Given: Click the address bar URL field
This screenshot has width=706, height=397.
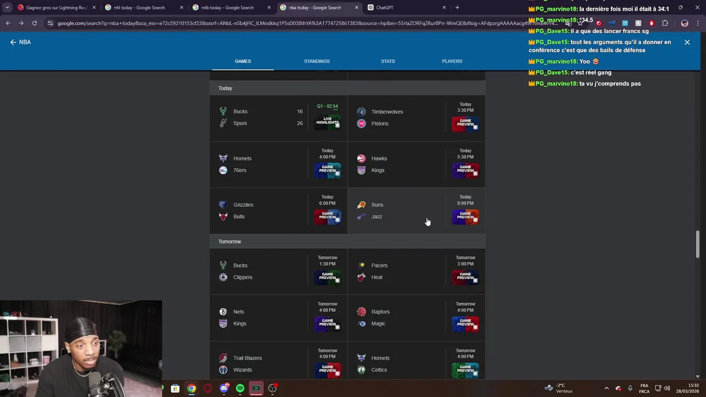Looking at the screenshot, I should coord(309,23).
